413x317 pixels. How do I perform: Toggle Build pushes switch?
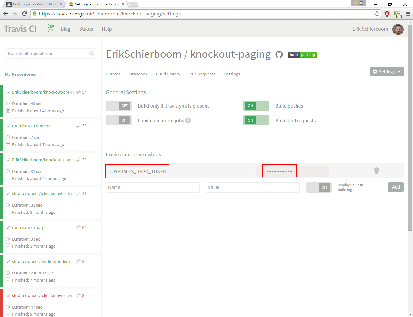(256, 106)
